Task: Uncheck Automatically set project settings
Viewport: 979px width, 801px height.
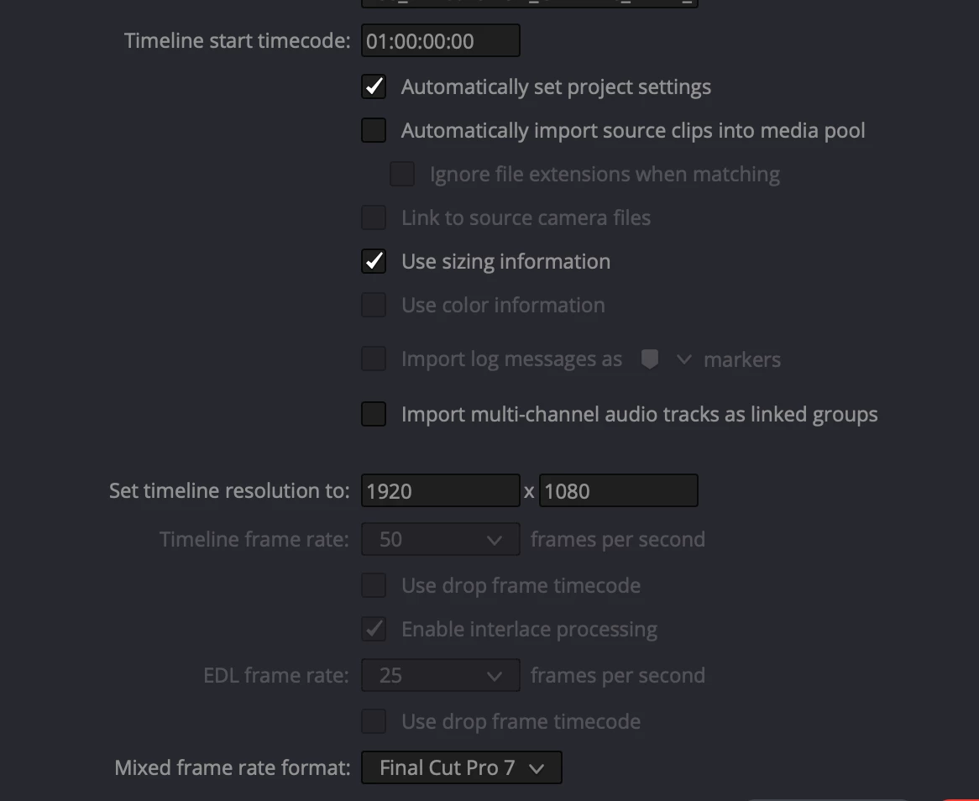Action: click(x=374, y=86)
